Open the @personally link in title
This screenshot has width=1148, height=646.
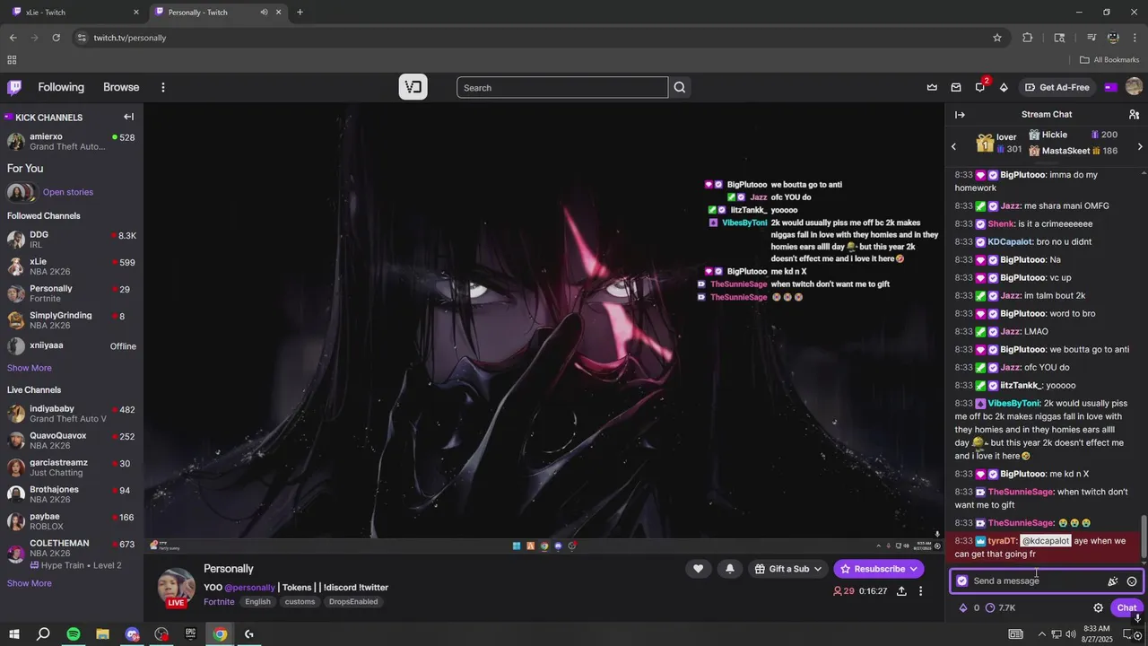click(x=249, y=588)
